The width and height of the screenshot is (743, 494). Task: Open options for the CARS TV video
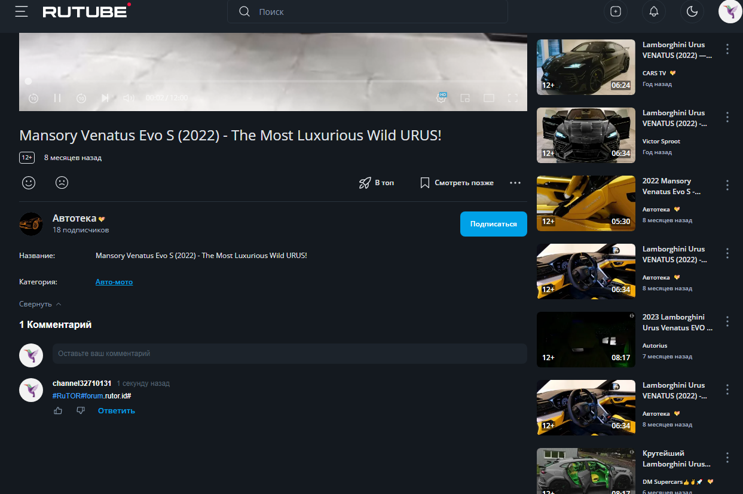[727, 49]
